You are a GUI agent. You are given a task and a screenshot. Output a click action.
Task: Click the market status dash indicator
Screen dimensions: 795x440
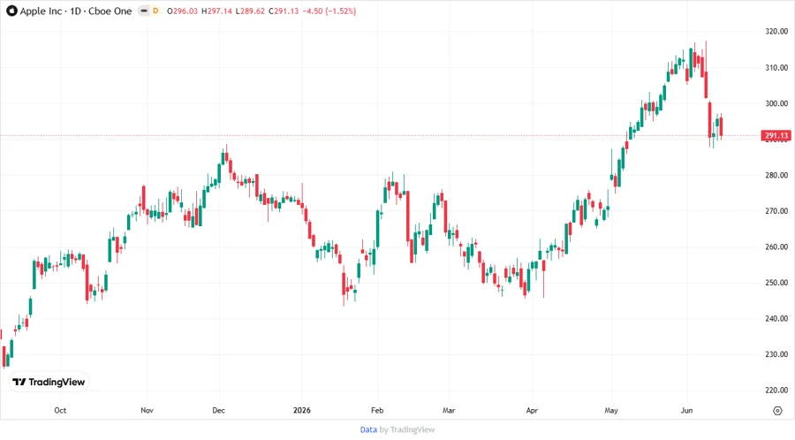144,11
